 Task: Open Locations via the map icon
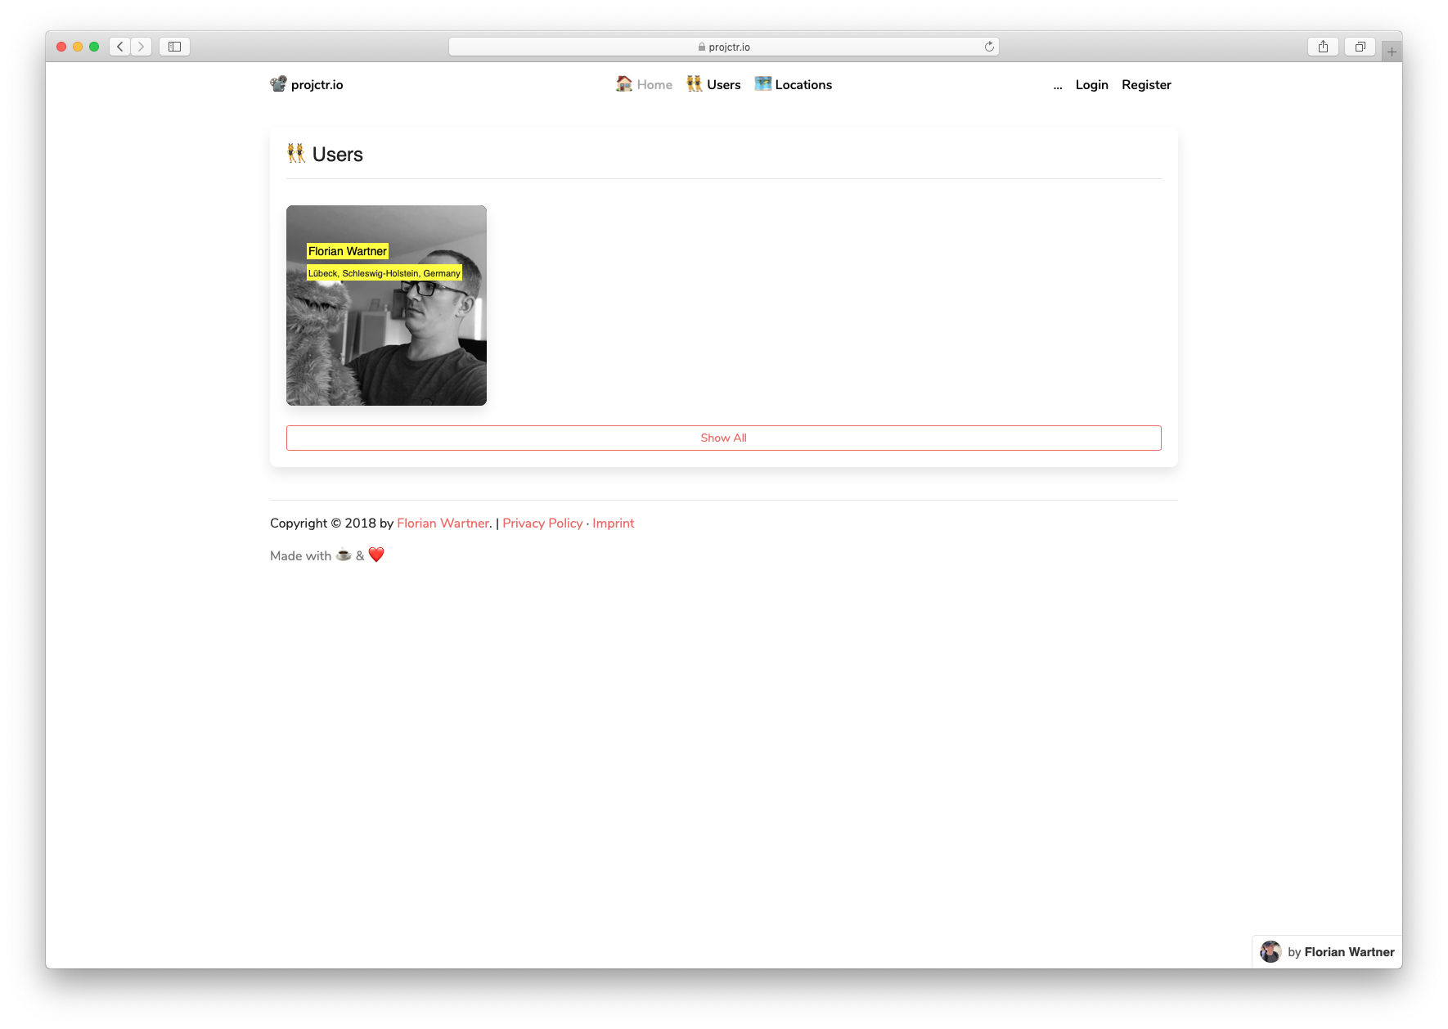[762, 83]
